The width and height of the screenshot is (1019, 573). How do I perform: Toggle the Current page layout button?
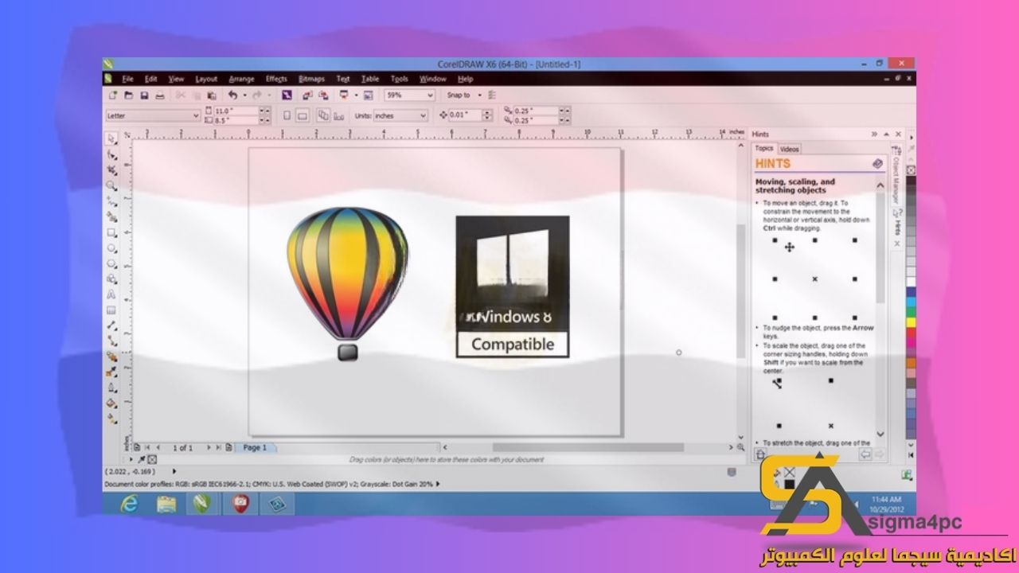(339, 115)
